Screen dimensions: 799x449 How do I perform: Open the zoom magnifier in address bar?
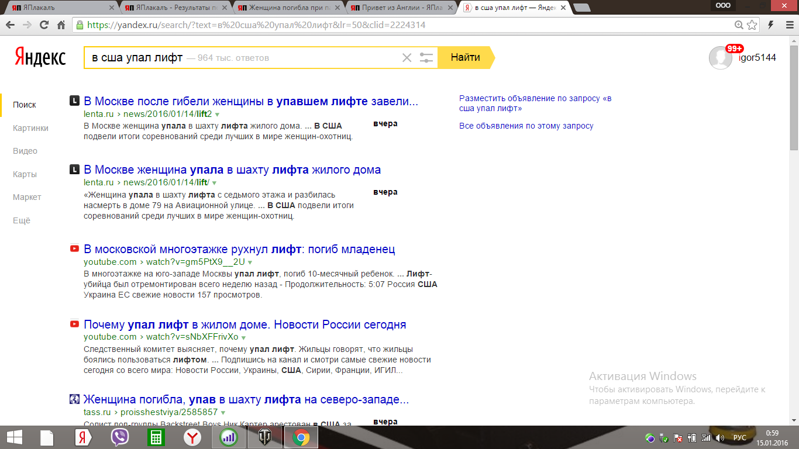[739, 25]
